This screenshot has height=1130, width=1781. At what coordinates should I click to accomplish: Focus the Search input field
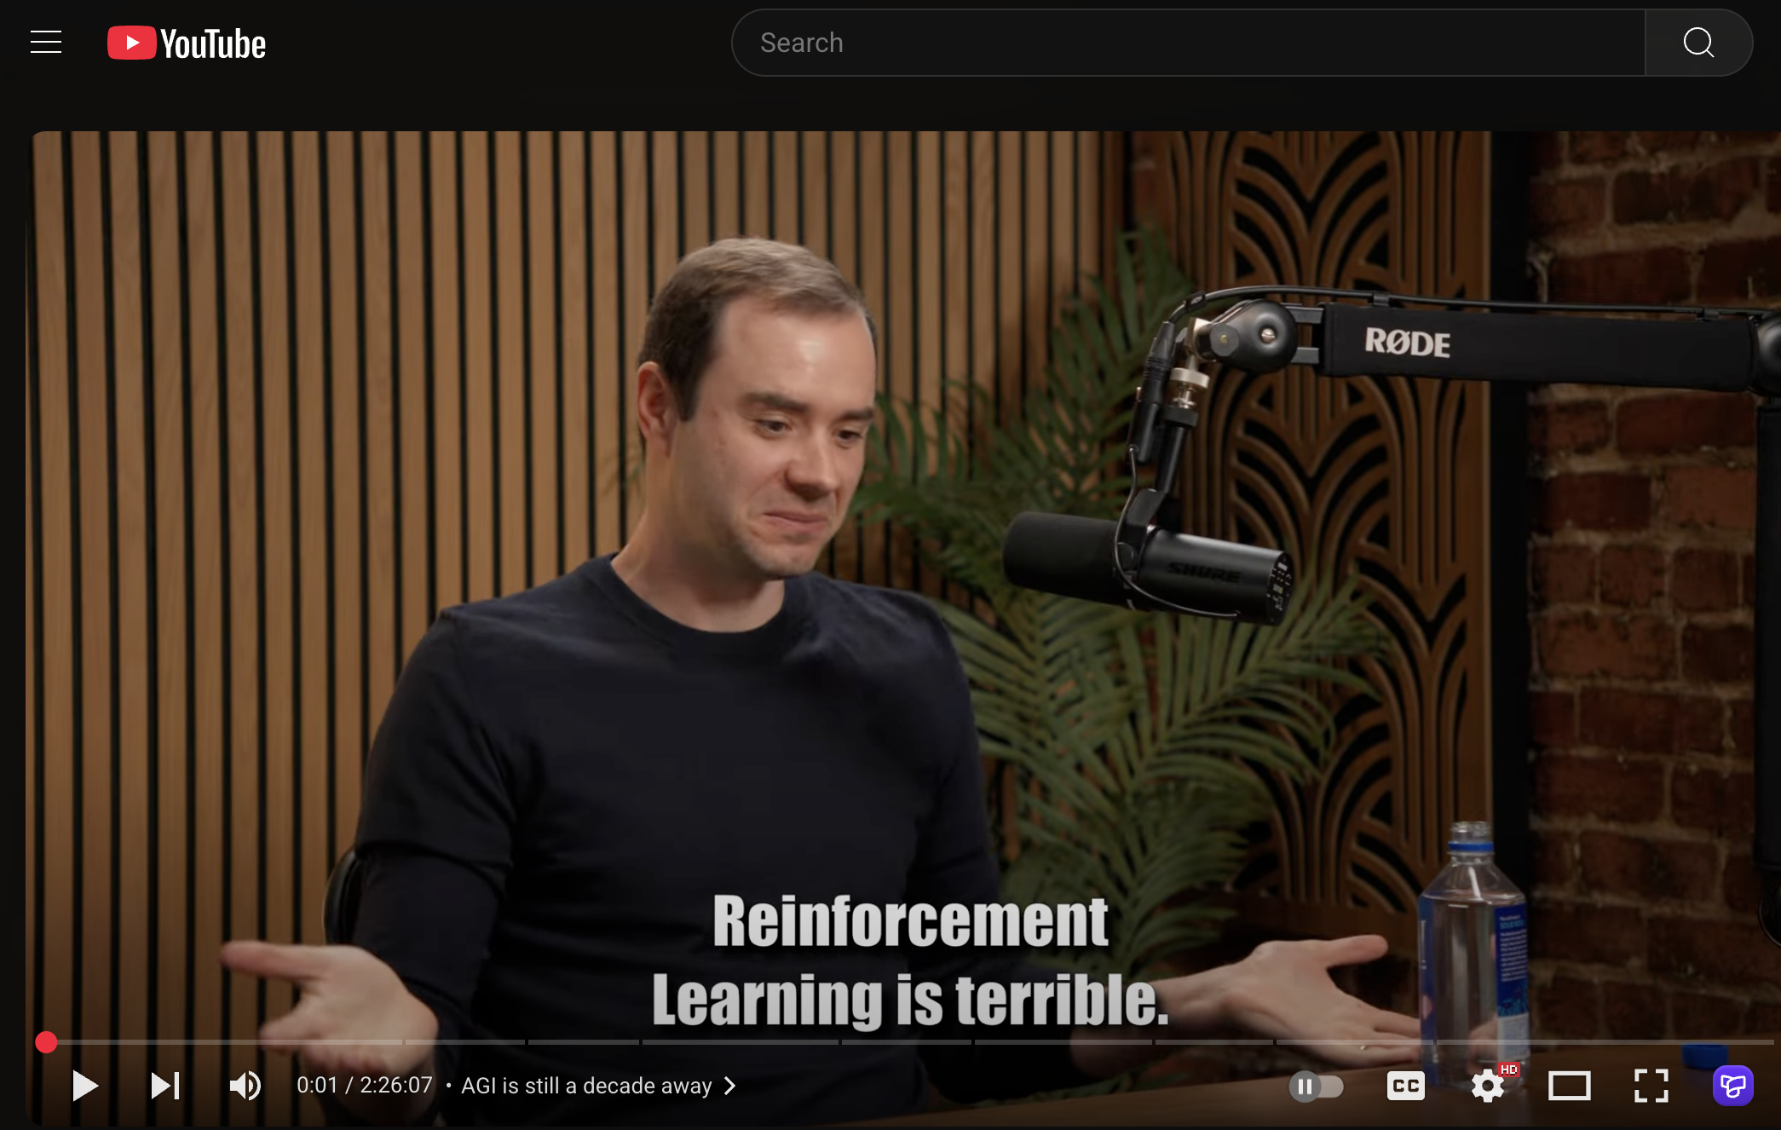coord(1188,43)
